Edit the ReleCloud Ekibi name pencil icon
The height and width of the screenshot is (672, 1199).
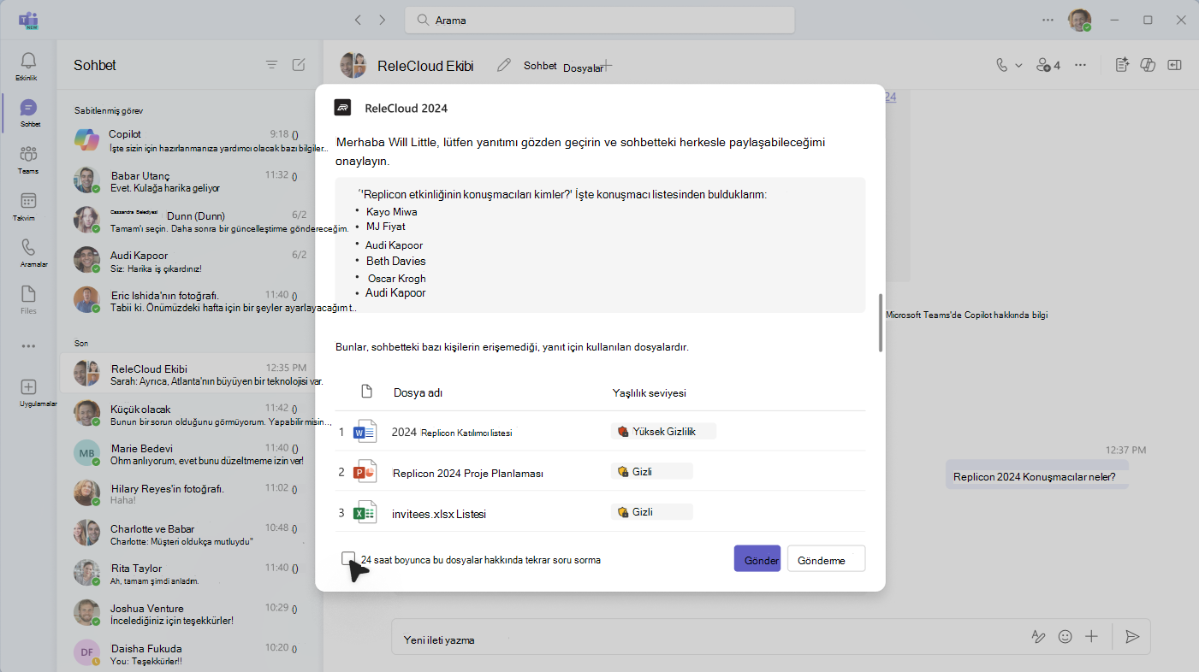pyautogui.click(x=504, y=65)
